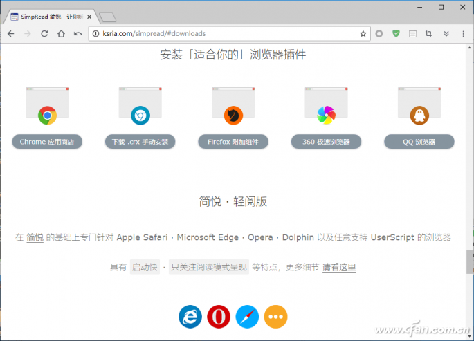The width and height of the screenshot is (474, 341).
Task: Maximize the browser window
Action: [x=441, y=7]
